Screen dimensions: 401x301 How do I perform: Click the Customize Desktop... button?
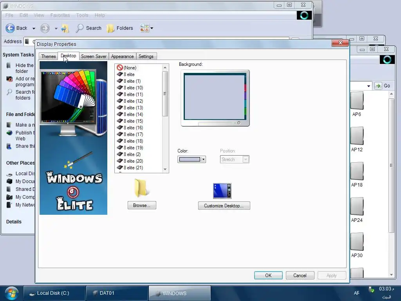coord(224,205)
